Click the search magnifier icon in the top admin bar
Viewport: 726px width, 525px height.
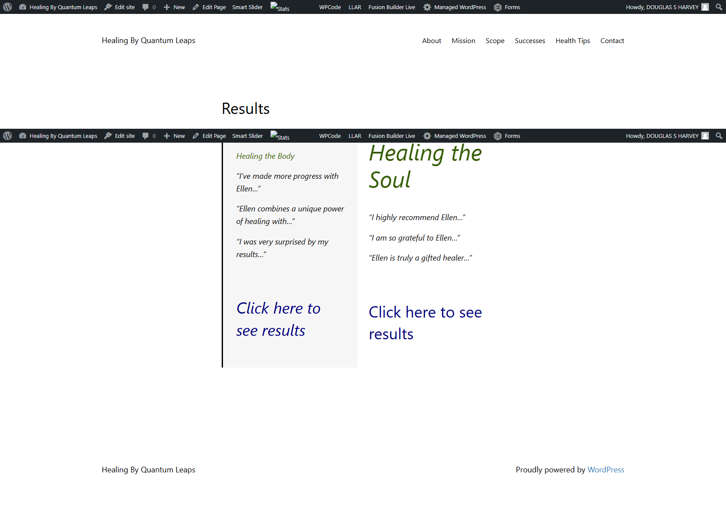click(x=719, y=7)
